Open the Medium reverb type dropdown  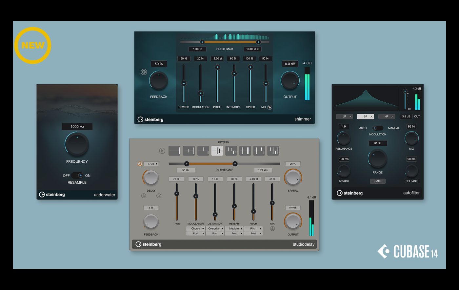click(234, 229)
